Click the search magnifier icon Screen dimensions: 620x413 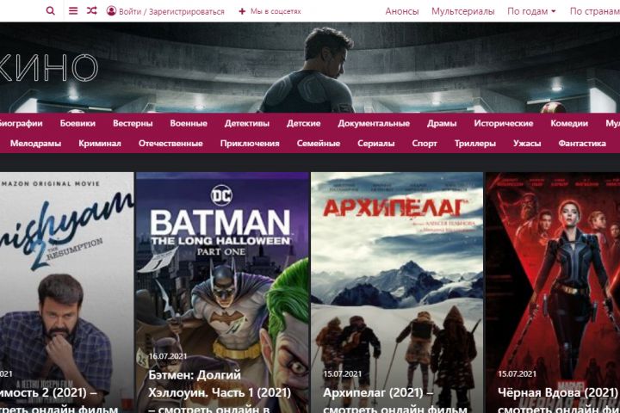(51, 11)
